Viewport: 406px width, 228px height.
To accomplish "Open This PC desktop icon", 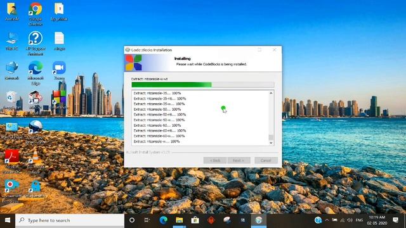I will (x=11, y=41).
